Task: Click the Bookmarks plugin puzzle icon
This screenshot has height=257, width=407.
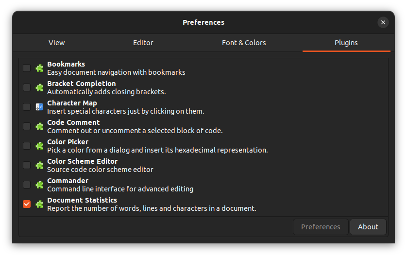Action: (x=39, y=68)
